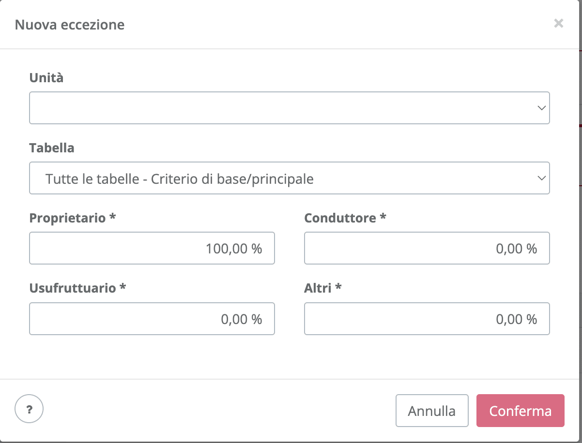Select the Usufruttuario percentage field
The width and height of the screenshot is (582, 443).
coord(152,319)
